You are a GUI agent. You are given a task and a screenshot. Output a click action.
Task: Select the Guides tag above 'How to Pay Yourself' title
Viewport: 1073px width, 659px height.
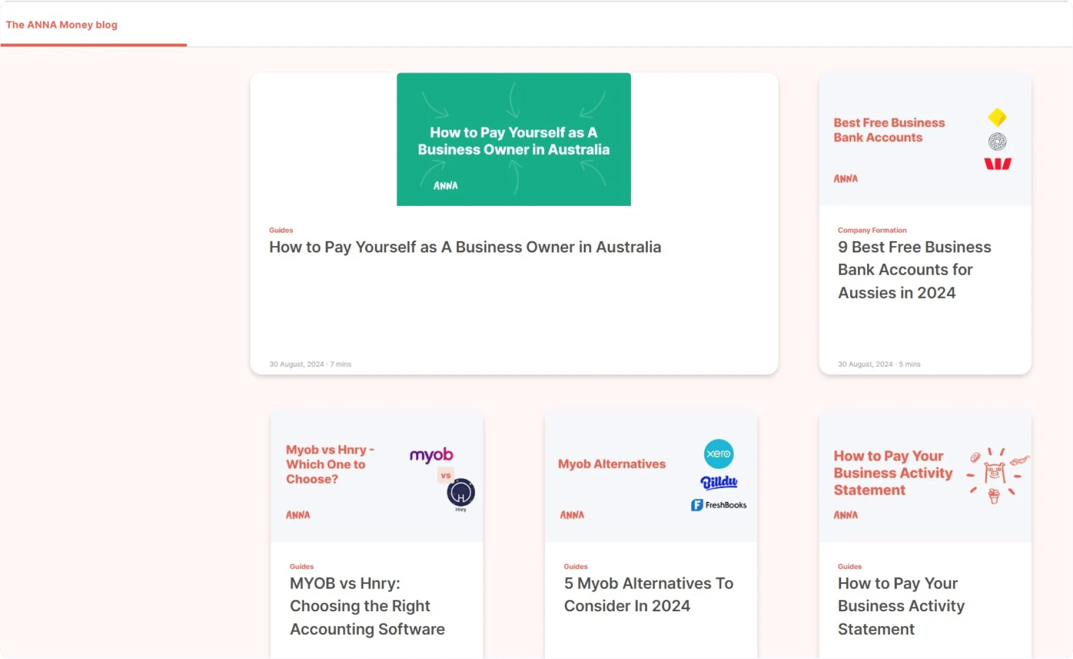coord(281,230)
